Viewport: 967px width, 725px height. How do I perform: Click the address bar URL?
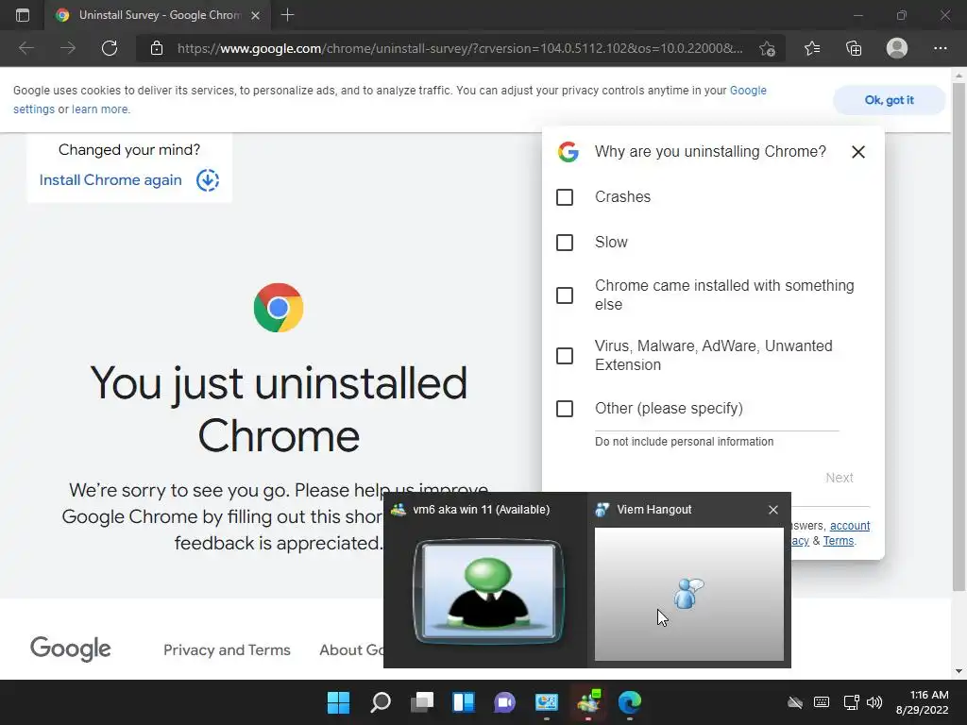460,48
